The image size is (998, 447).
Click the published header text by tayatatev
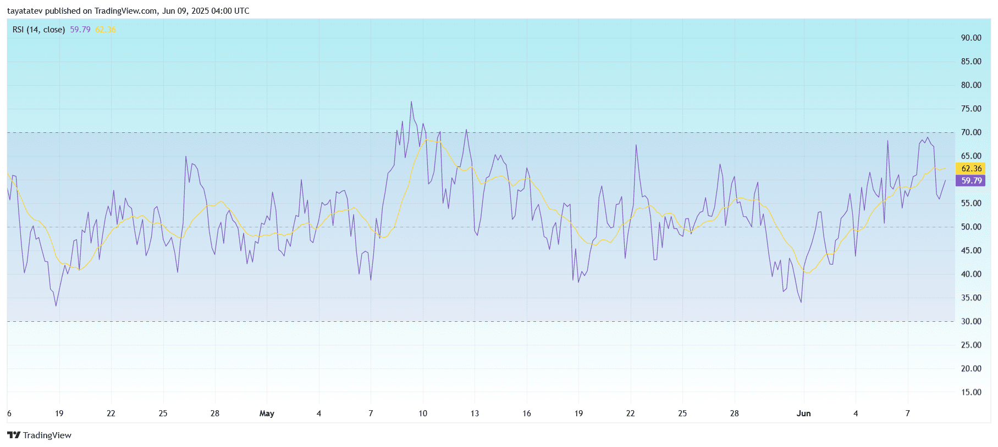[x=128, y=11]
